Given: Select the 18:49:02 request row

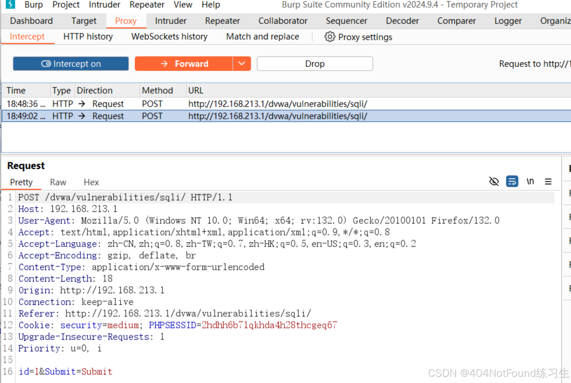Looking at the screenshot, I should click(x=287, y=116).
